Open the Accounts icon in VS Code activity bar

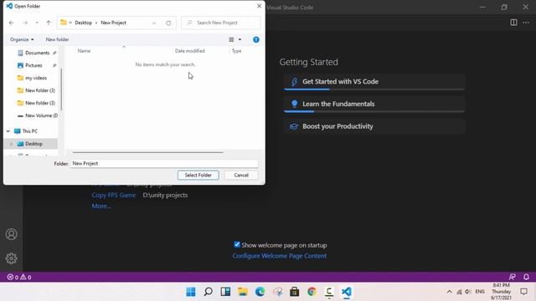click(11, 234)
